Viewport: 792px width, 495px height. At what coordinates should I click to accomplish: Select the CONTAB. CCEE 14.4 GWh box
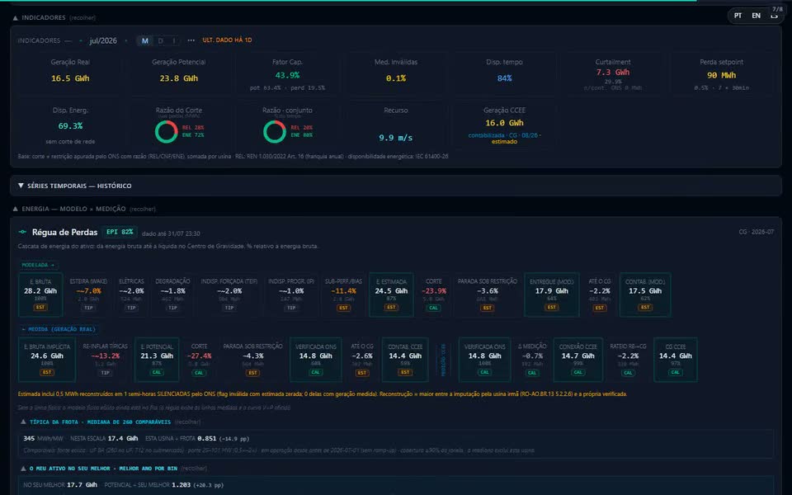pos(405,360)
